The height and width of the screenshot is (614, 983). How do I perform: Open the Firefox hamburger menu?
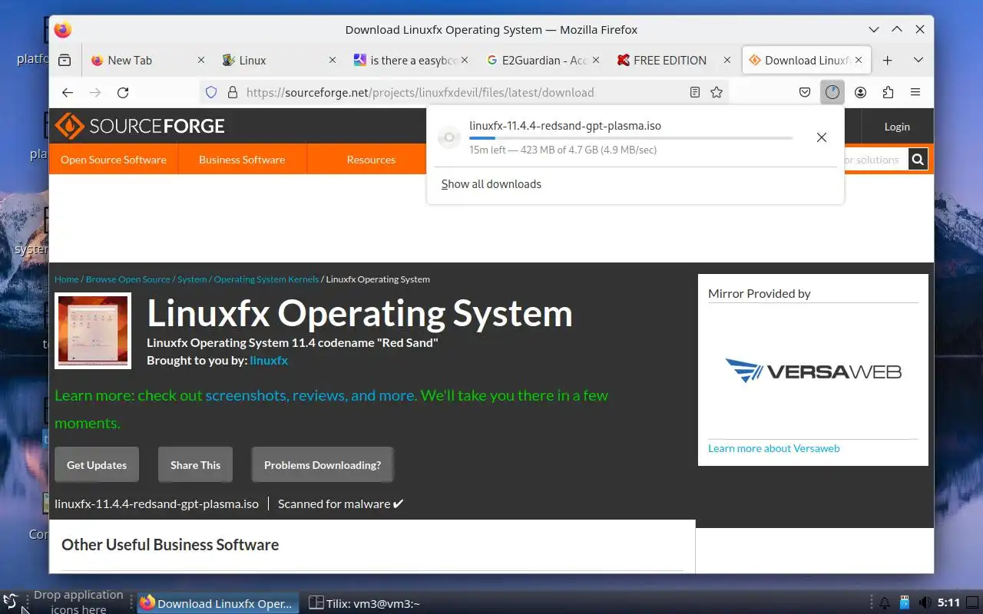915,92
